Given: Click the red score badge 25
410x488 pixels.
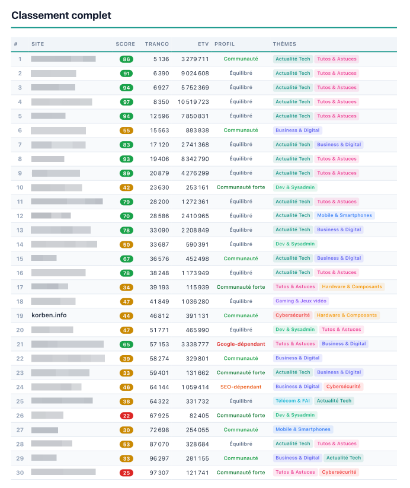Looking at the screenshot, I should point(126,473).
